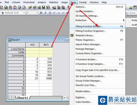This screenshot has width=137, height=105.
Task: Click the Open Excel folder icon
Action: (39, 8)
